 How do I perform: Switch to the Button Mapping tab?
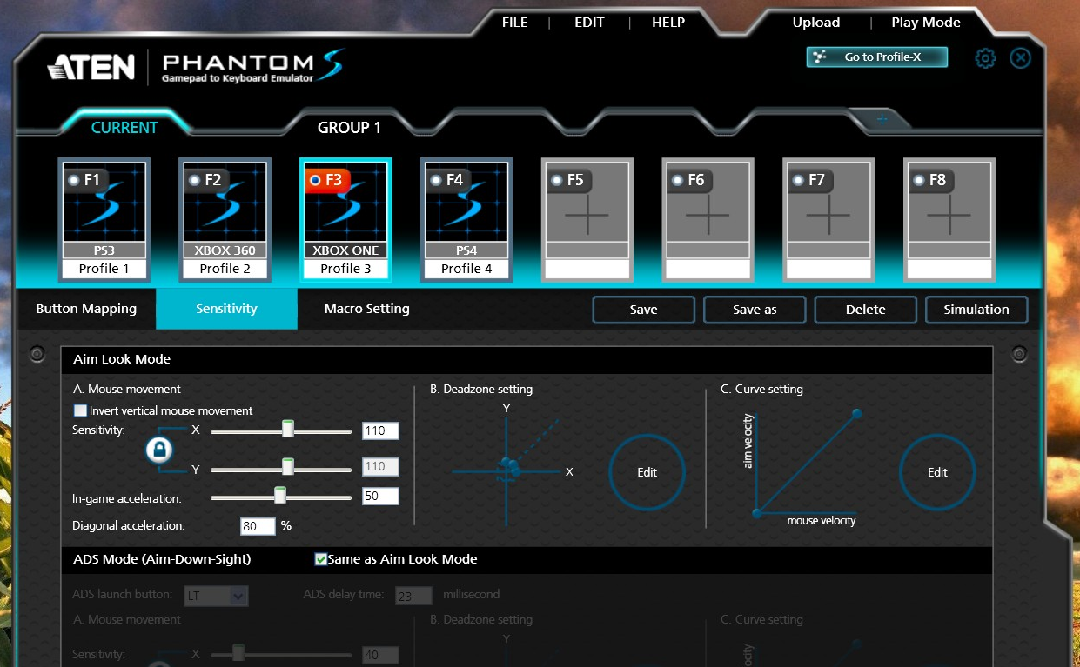click(86, 309)
